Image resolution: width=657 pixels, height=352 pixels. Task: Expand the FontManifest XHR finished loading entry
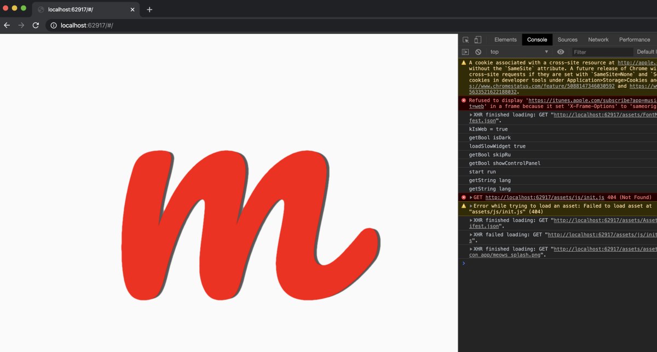(x=471, y=115)
